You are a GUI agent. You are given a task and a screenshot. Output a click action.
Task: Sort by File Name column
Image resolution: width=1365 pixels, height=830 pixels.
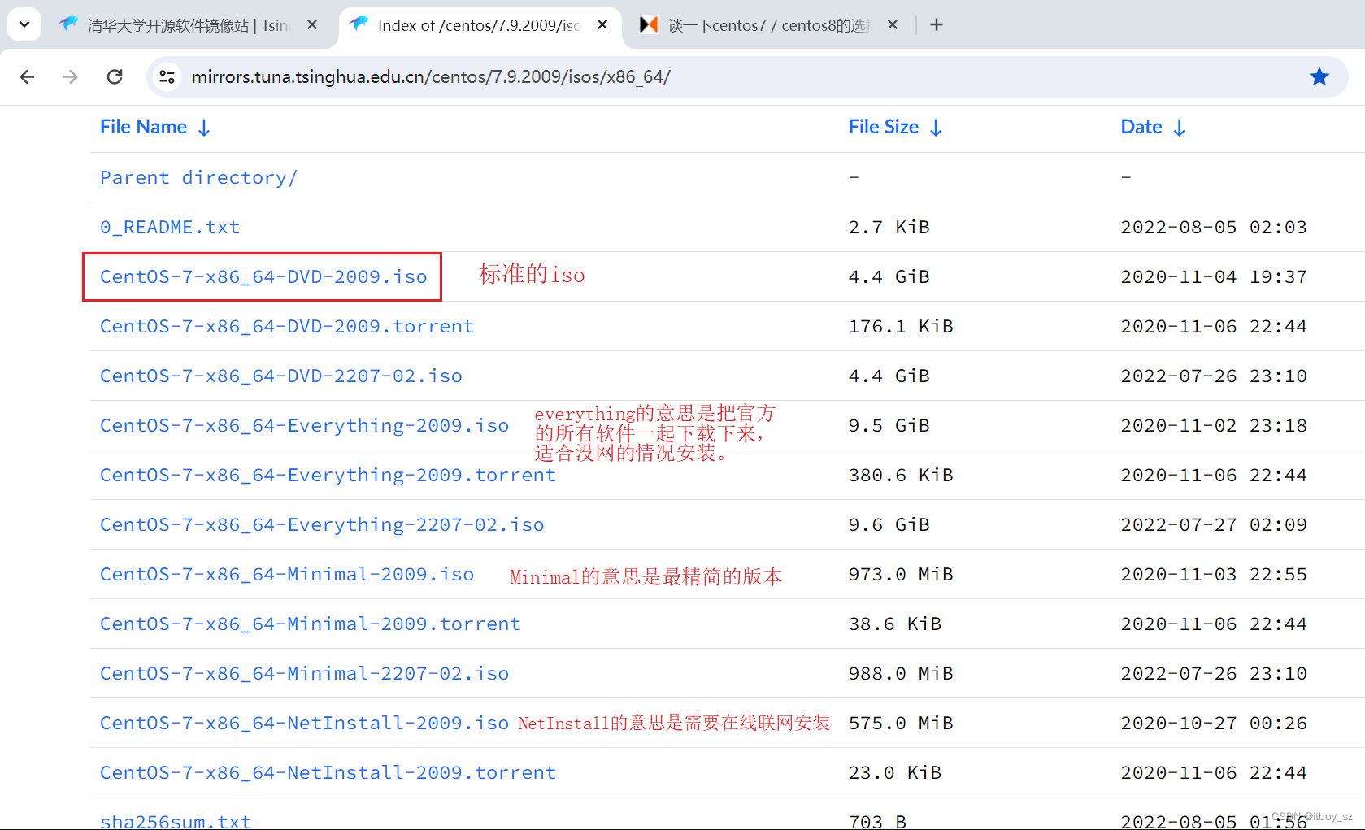click(x=143, y=127)
